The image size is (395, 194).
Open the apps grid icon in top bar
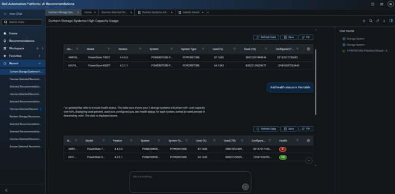[x=382, y=4]
